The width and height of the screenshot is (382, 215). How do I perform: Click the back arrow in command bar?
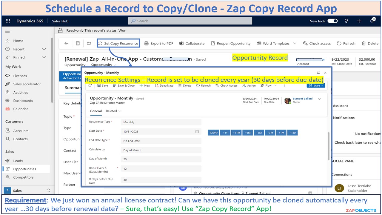pyautogui.click(x=66, y=43)
